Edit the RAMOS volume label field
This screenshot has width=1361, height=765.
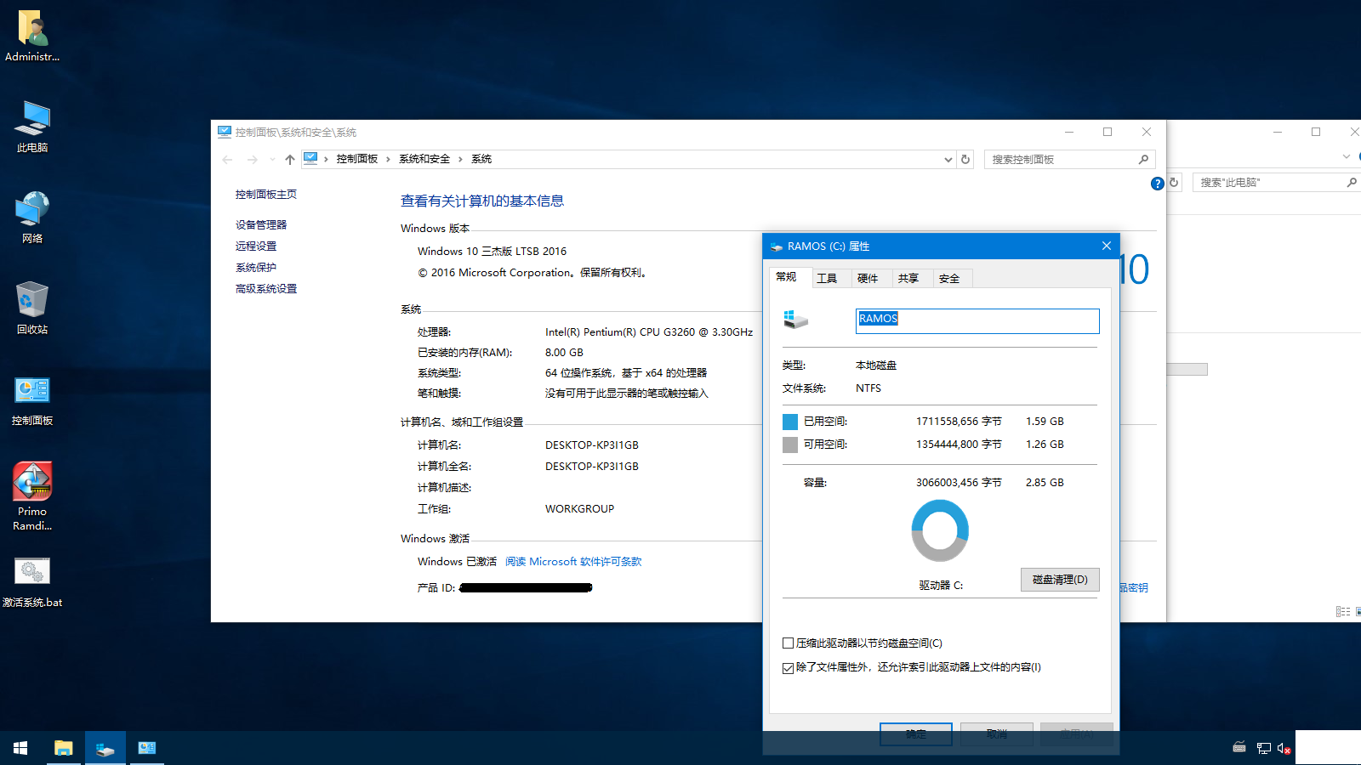point(977,320)
